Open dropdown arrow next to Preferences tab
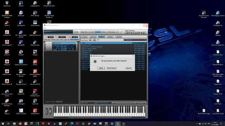 pyautogui.click(x=117, y=32)
